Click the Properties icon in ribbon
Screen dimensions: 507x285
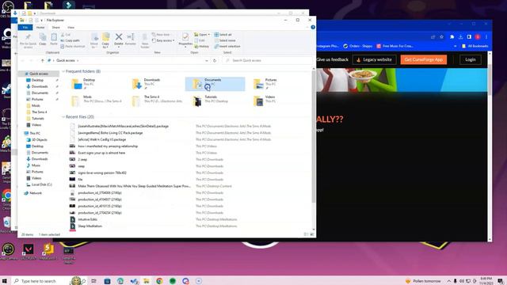pyautogui.click(x=185, y=37)
